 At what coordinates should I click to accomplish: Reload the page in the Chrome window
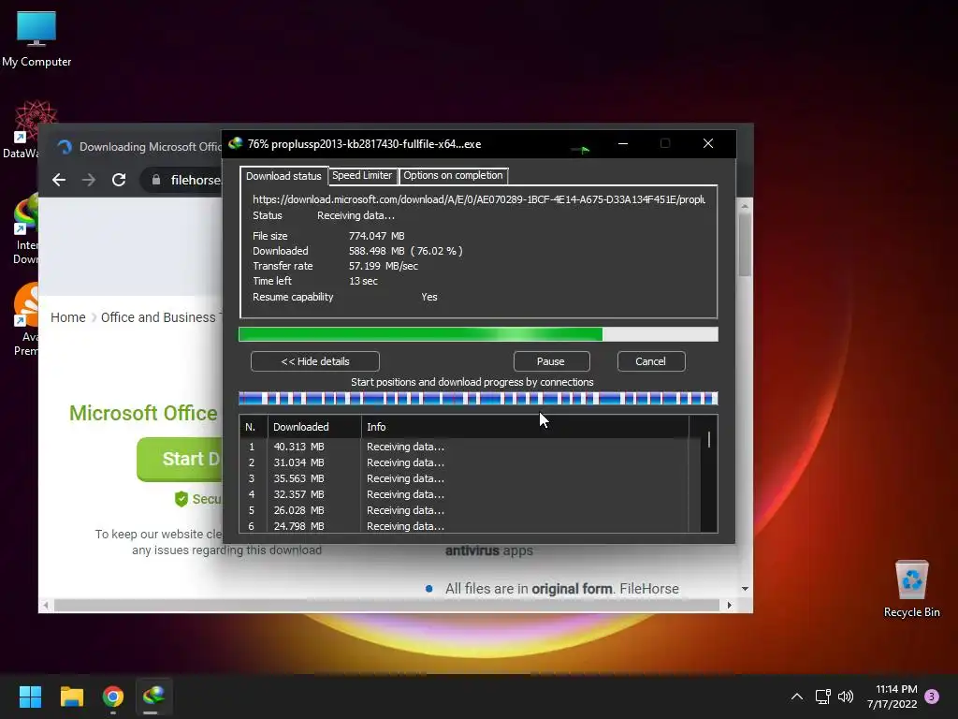119,180
